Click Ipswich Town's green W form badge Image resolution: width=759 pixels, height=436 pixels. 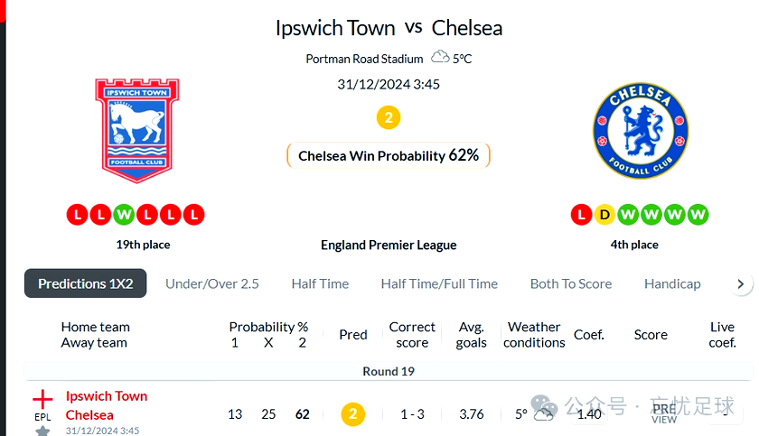[124, 215]
